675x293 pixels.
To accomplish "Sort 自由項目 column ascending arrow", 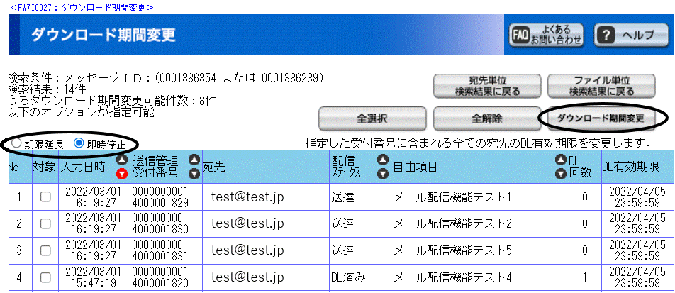I will click(562, 161).
